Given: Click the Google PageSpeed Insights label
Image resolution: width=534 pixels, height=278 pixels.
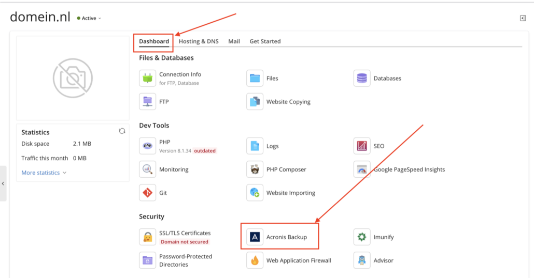Looking at the screenshot, I should tap(410, 169).
